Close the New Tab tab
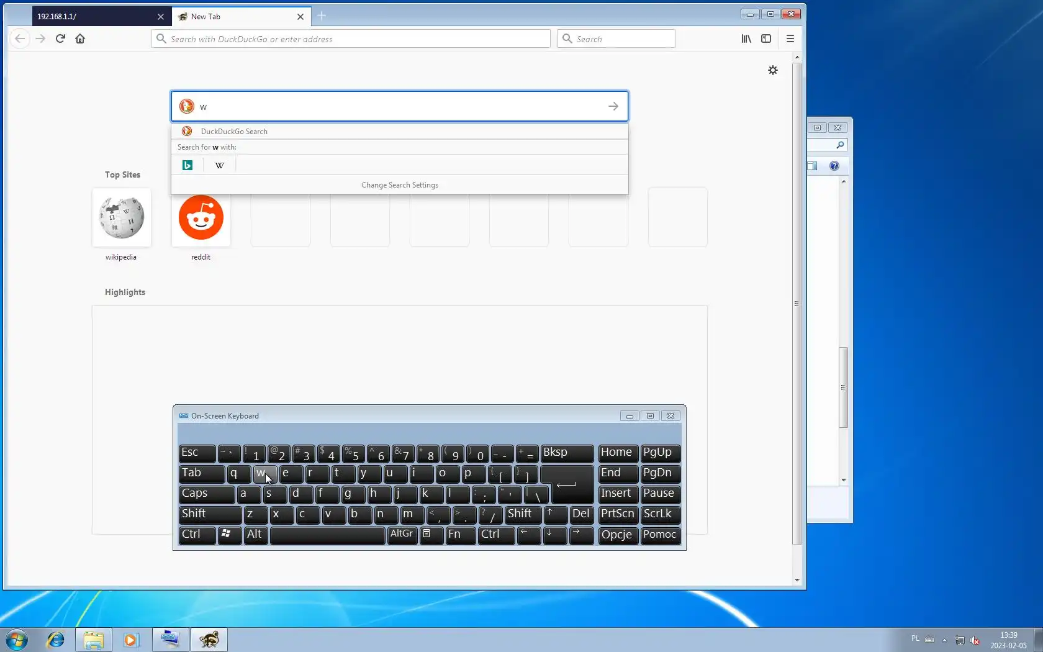 (x=300, y=17)
